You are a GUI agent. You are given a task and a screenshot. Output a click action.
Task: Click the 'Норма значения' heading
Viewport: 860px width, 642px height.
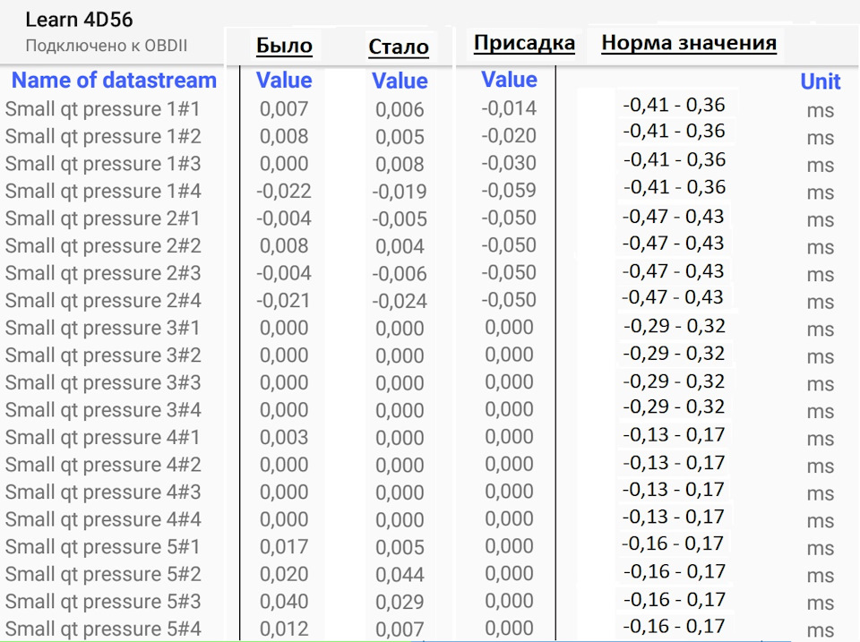tap(689, 42)
